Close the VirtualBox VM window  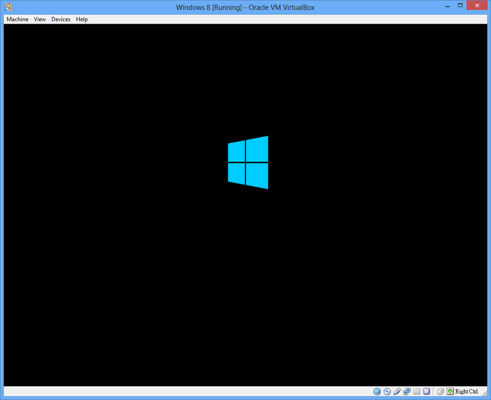pyautogui.click(x=477, y=5)
